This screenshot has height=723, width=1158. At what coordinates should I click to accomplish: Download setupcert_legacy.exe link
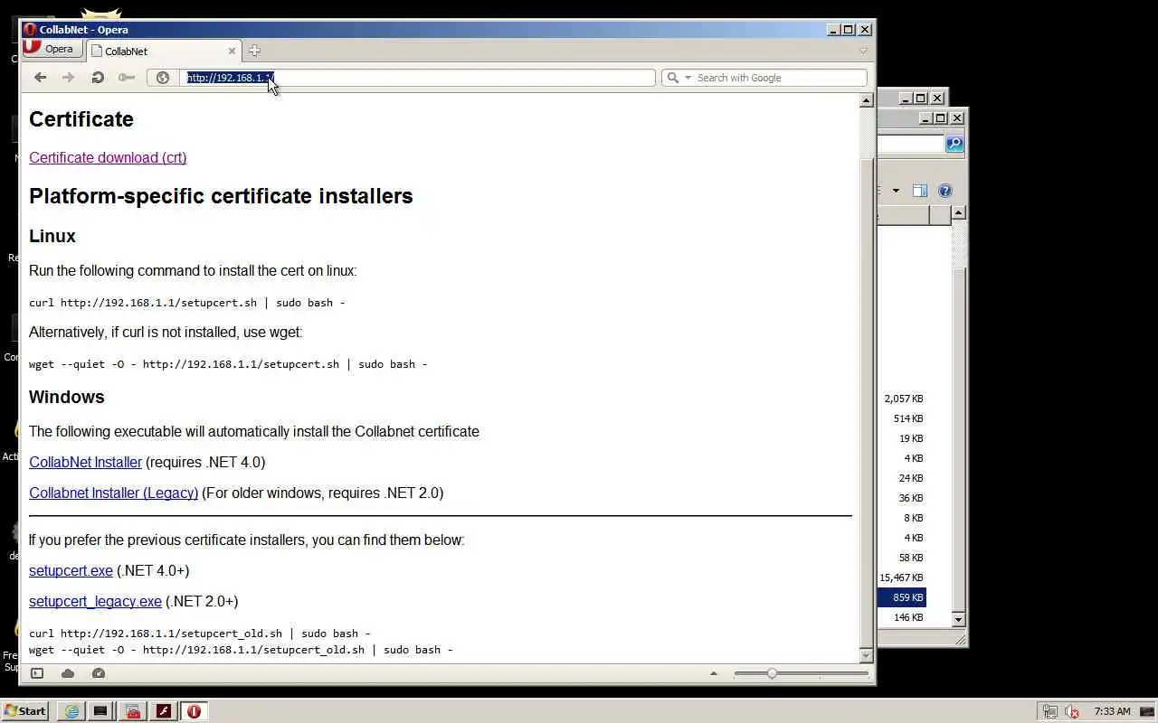[x=95, y=601]
